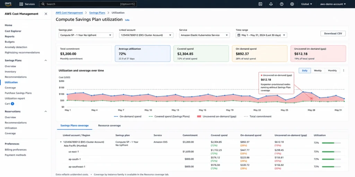This screenshot has height=177, width=355.
Task: Toggle Covered spend (Savings Plans) legend
Action: [x=169, y=117]
